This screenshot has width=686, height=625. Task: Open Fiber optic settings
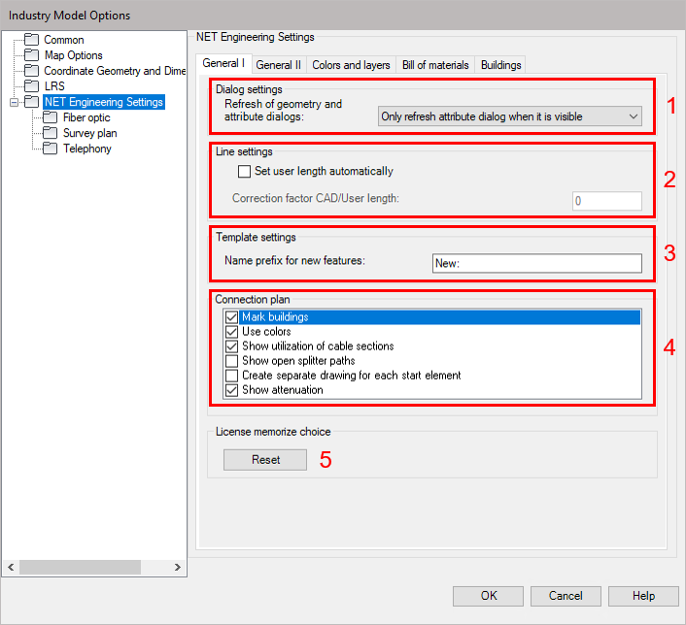[86, 117]
